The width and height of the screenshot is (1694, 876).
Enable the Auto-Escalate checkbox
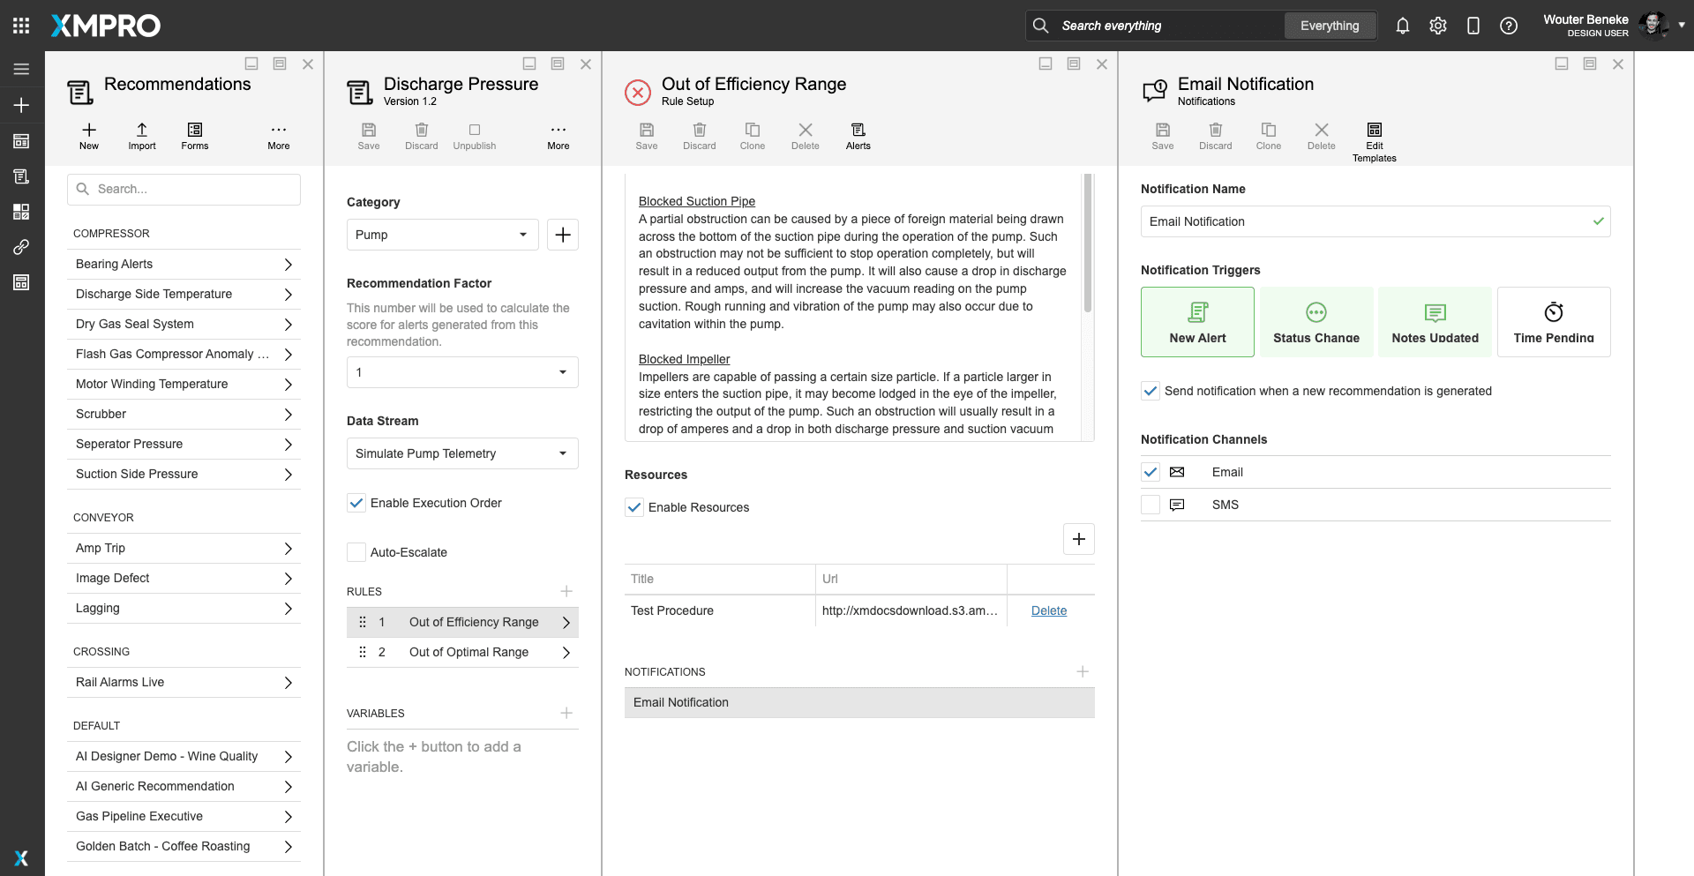[x=356, y=552]
